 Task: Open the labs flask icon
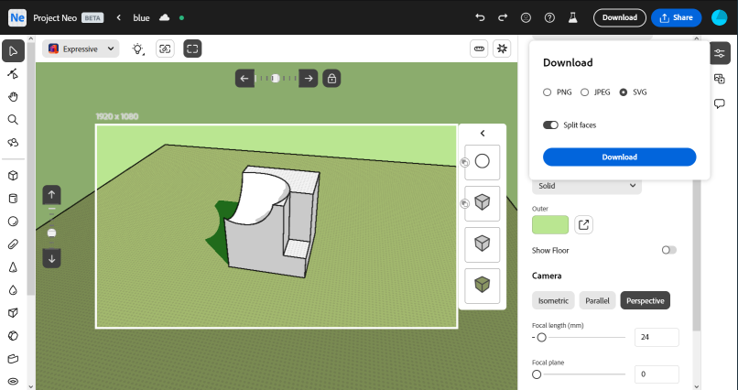[573, 17]
